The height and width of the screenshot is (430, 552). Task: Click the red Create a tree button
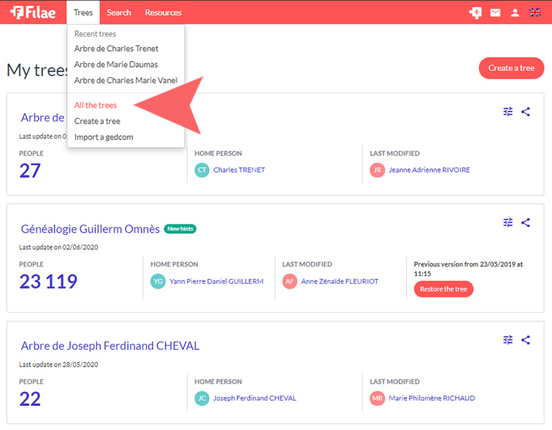coord(511,68)
